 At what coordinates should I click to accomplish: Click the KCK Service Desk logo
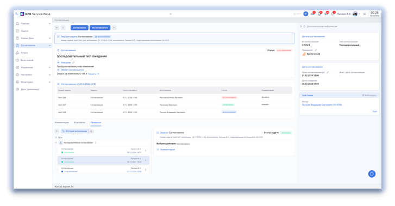35,14
